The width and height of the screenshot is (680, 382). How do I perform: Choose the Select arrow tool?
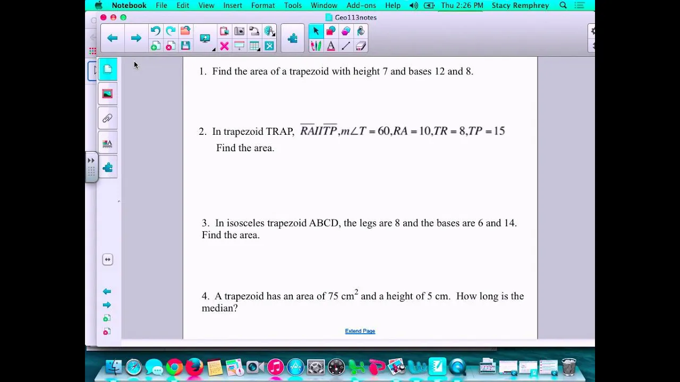point(316,31)
